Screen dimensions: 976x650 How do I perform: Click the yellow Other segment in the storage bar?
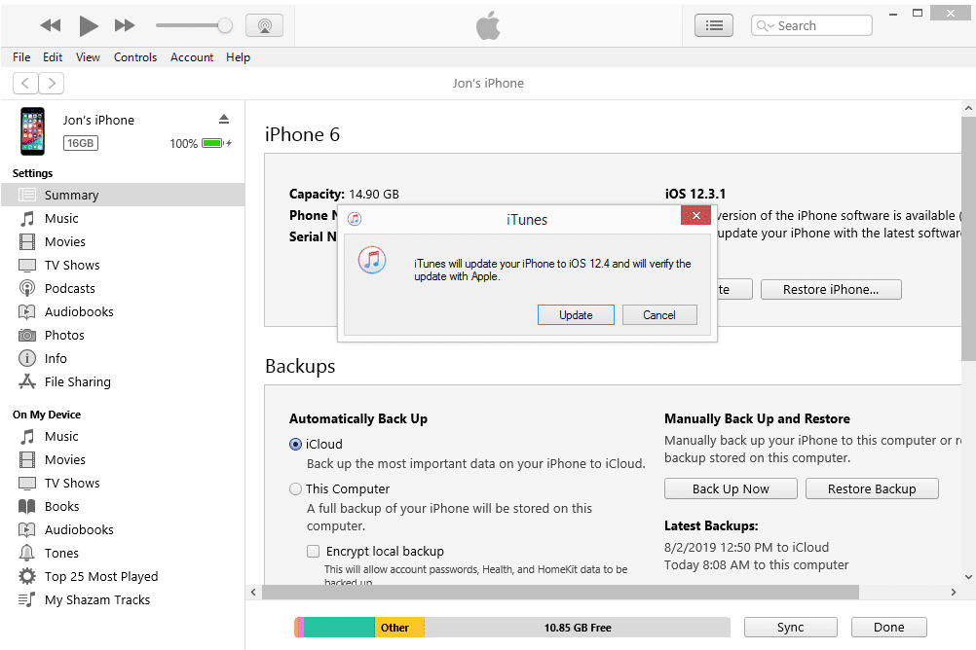(399, 628)
